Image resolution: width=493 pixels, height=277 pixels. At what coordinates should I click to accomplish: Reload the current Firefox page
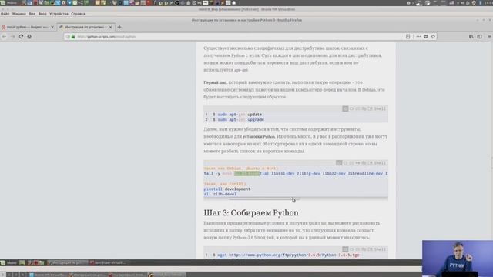21,37
